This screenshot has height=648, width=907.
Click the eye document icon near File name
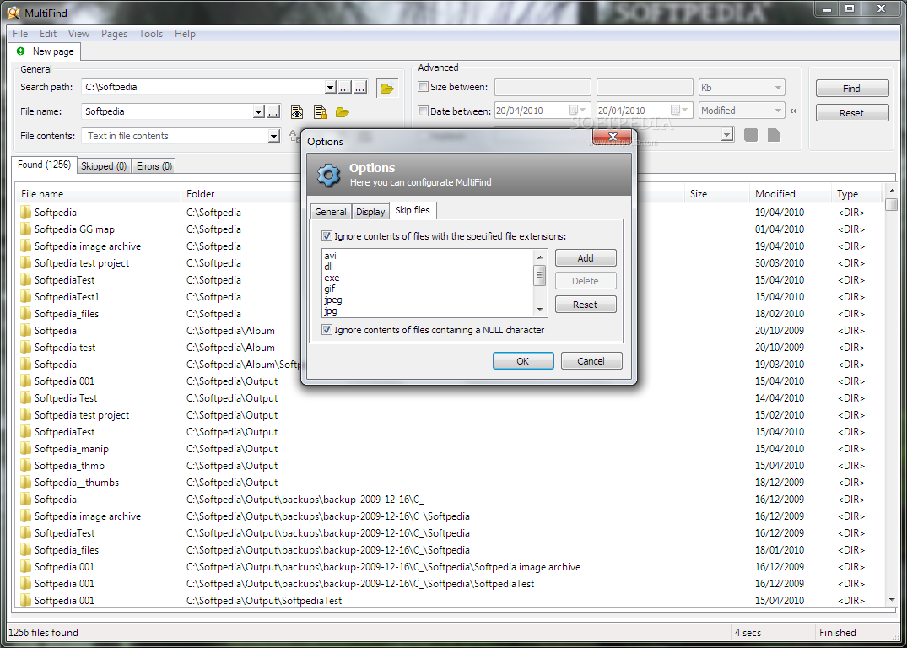(297, 112)
